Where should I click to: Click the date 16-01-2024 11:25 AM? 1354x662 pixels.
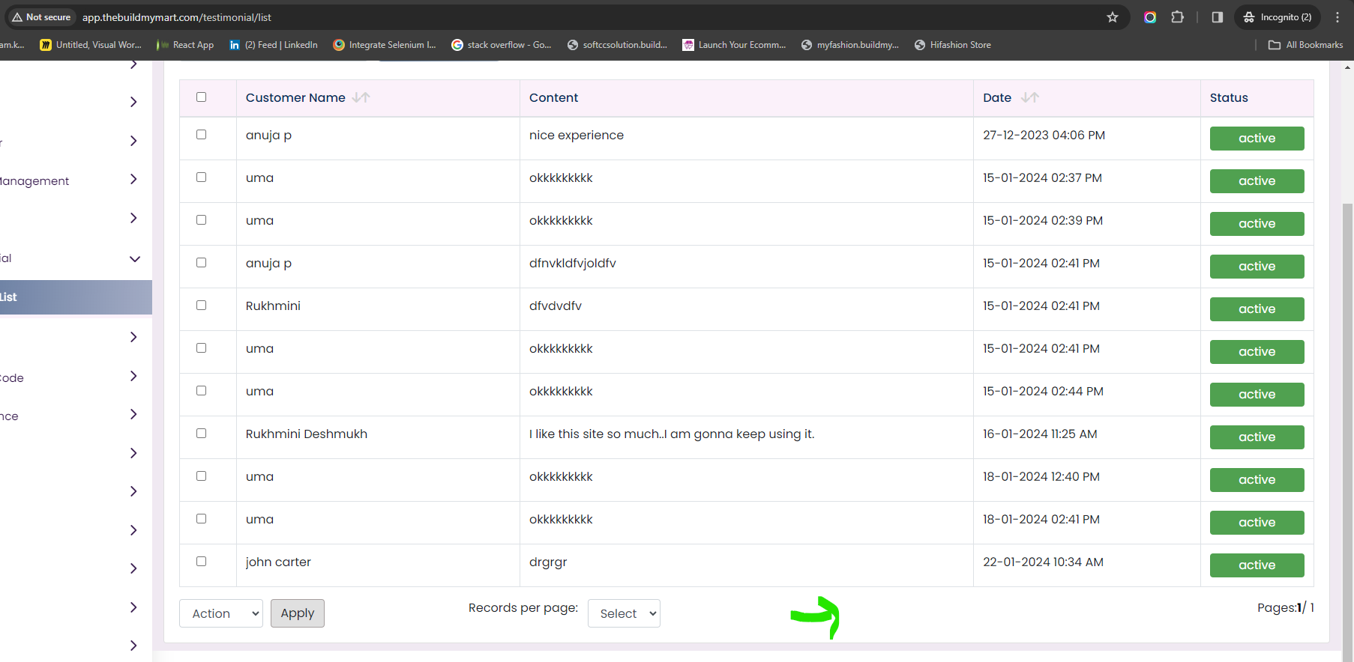(x=1040, y=434)
